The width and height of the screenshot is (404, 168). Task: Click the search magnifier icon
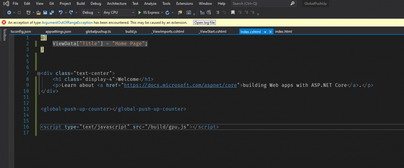292,4
